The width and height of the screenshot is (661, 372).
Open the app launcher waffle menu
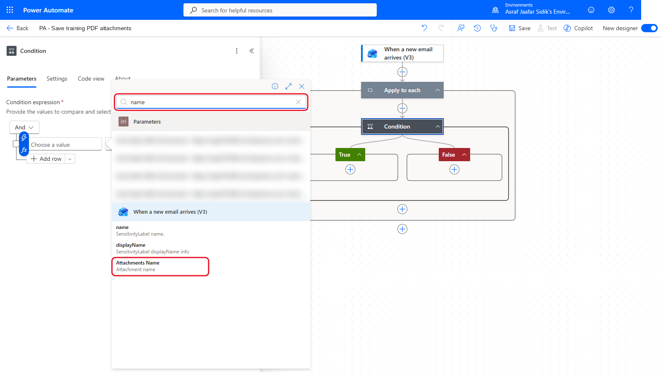[10, 10]
